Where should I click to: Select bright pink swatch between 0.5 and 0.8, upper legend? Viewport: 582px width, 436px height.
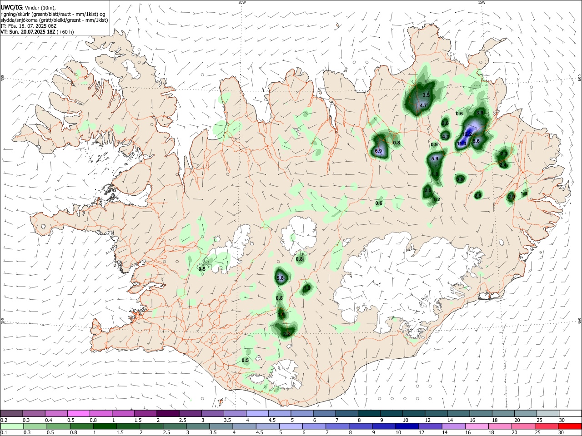78,413
